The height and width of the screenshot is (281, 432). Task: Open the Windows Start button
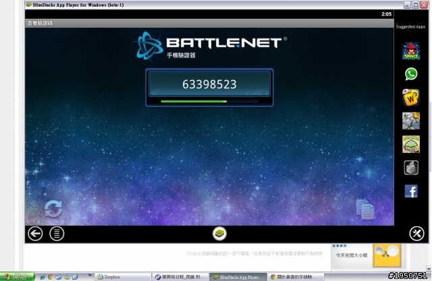17,276
